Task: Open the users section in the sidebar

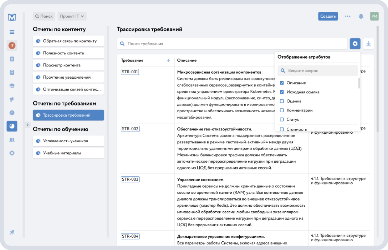Action: [x=12, y=139]
